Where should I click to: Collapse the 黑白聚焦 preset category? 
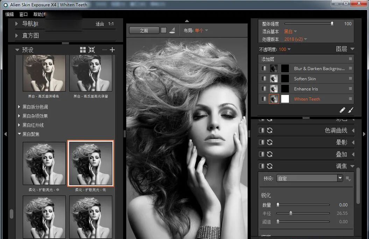[19, 134]
